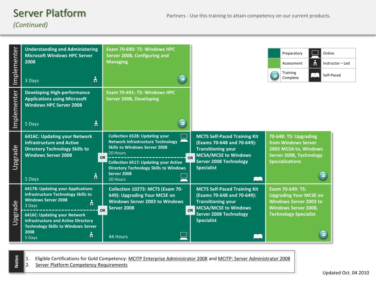This screenshot has height=282, width=376.
Task: Click the graduation cap icon on Exam 70-691
Action: tap(182, 123)
